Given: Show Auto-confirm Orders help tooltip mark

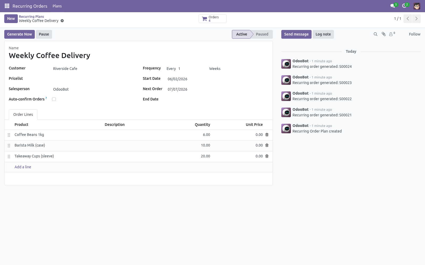Looking at the screenshot, I should [x=46, y=98].
